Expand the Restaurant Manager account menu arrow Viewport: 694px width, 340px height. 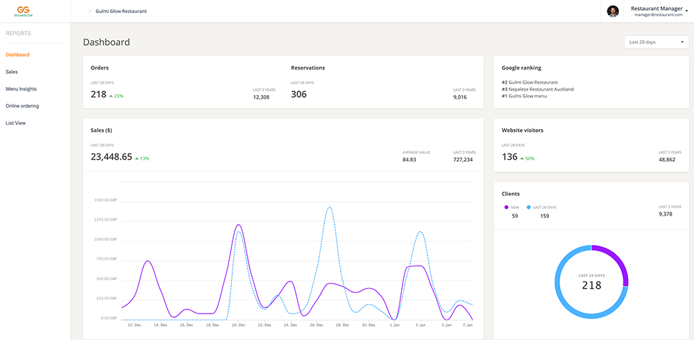[x=686, y=11]
